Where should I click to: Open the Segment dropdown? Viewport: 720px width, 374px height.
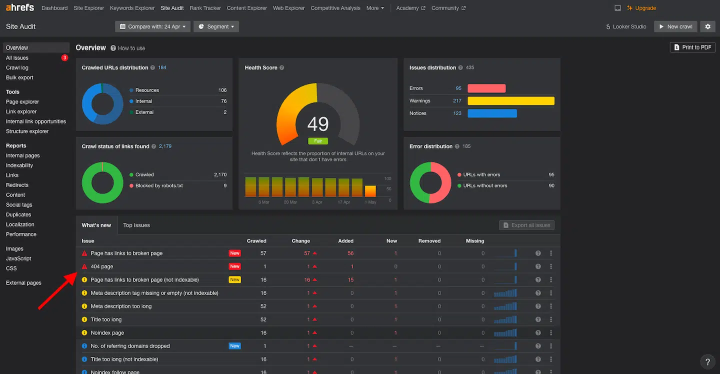216,26
